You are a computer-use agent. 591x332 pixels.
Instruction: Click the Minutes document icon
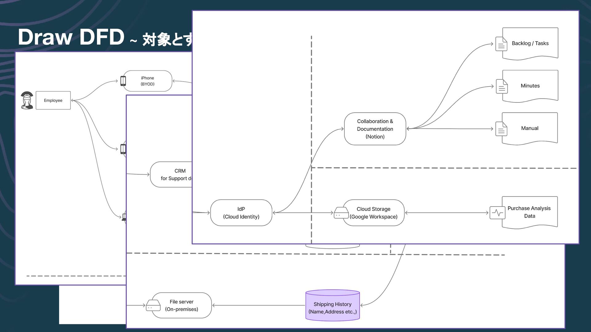(x=502, y=86)
